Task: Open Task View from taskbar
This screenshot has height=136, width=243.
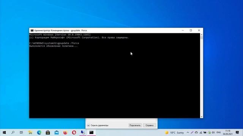Action: (x=21, y=133)
